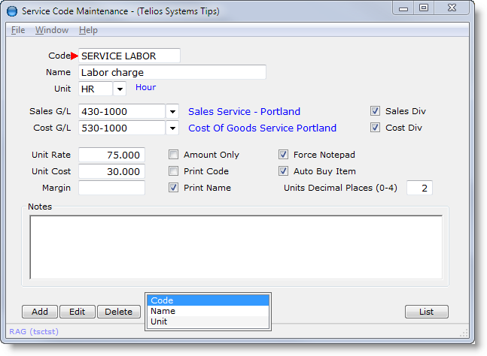Toggle the Sales Div checkbox

(376, 111)
